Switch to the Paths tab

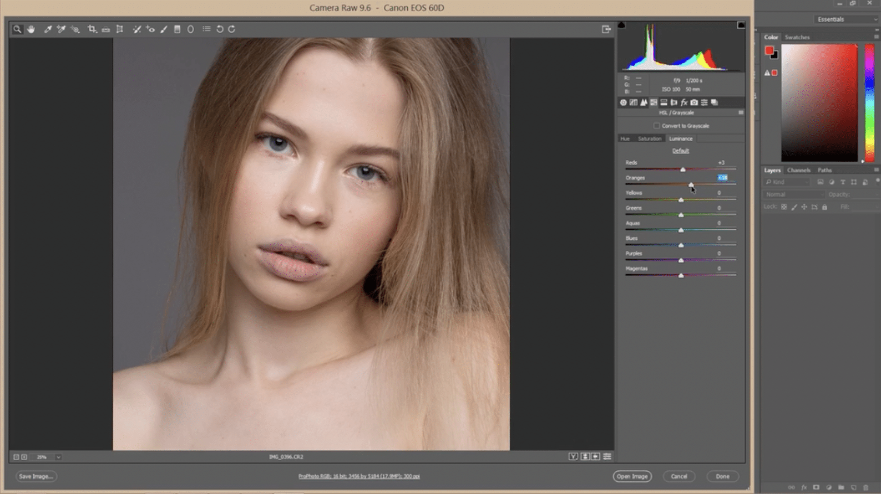pos(824,170)
